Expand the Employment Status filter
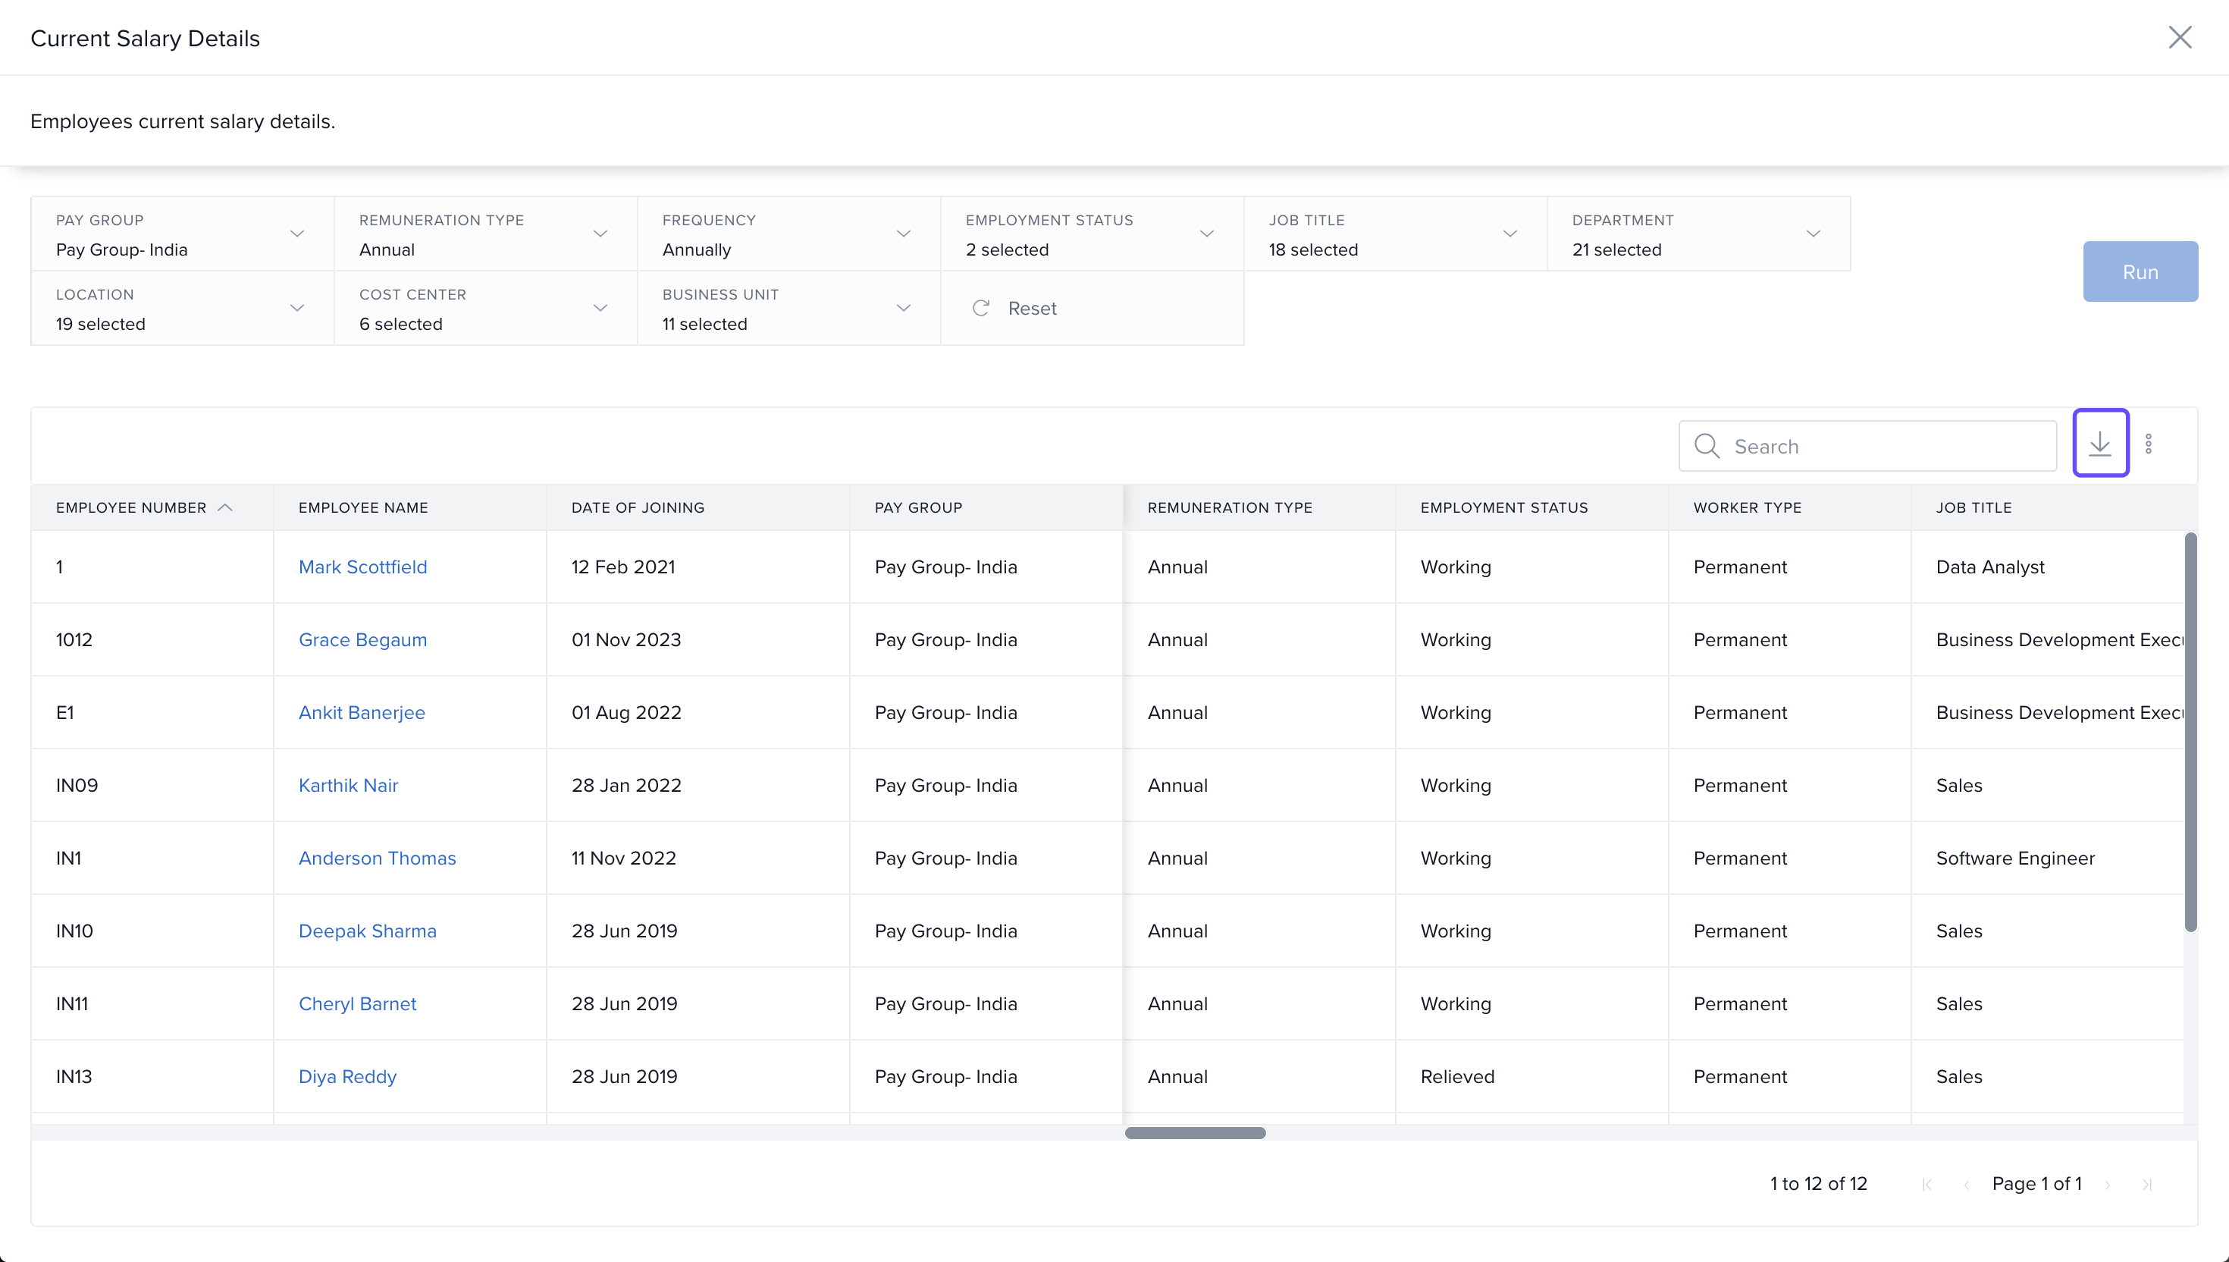This screenshot has height=1262, width=2229. point(1207,234)
